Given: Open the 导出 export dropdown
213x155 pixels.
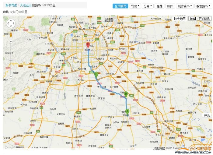Looking at the screenshot, I should point(135,6).
